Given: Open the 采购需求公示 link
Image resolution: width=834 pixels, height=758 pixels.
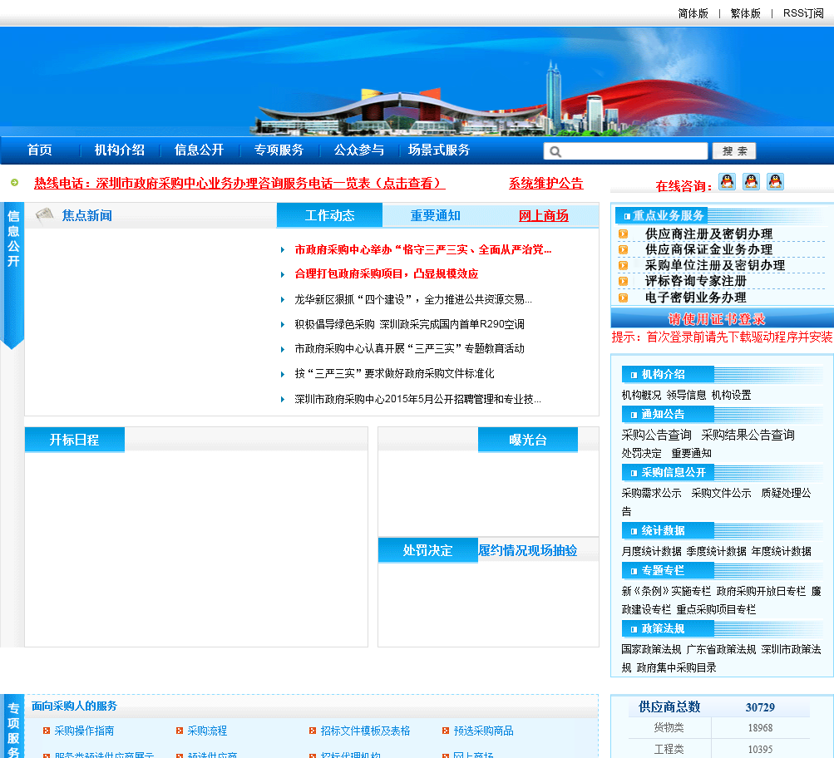Looking at the screenshot, I should [x=652, y=494].
